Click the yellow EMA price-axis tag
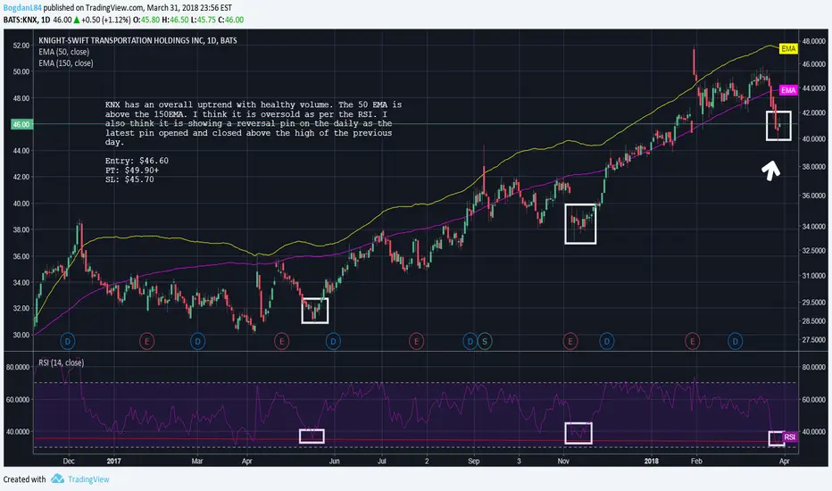Viewport: 832px width, 491px height. point(788,49)
